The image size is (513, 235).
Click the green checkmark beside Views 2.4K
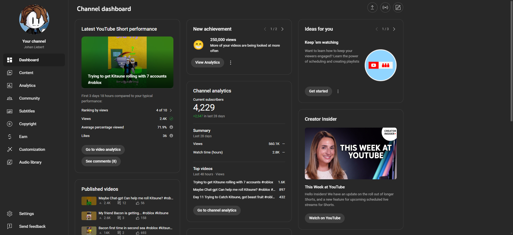coord(171,119)
